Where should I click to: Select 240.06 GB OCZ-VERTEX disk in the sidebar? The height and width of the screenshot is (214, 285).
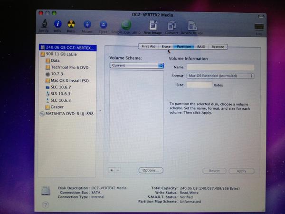pyautogui.click(x=67, y=48)
